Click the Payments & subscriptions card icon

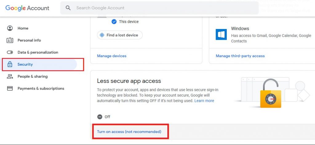10,88
